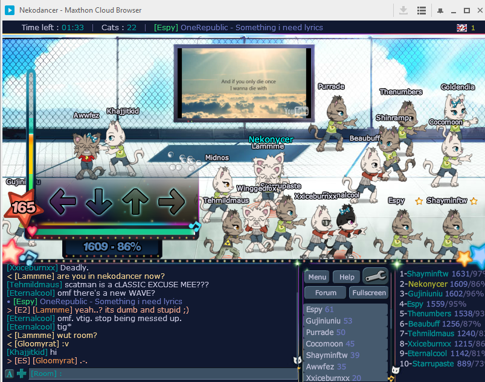Click the Maxthon tab list icon
Image resolution: width=485 pixels, height=382 pixels.
422,10
